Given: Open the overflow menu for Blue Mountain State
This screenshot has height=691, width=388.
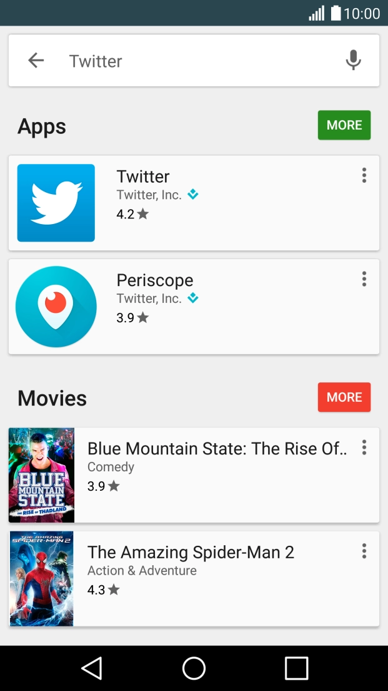Looking at the screenshot, I should click(x=364, y=448).
